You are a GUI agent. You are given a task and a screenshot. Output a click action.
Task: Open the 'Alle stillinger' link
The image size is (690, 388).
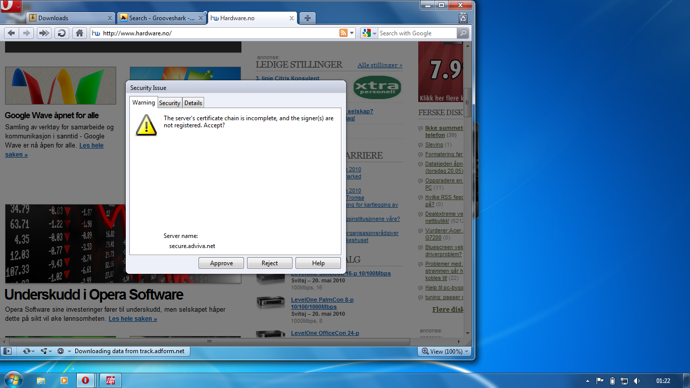tap(380, 65)
